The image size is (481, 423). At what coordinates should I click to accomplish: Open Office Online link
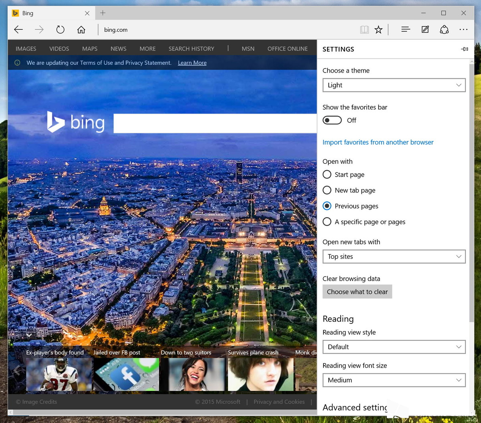pos(288,49)
